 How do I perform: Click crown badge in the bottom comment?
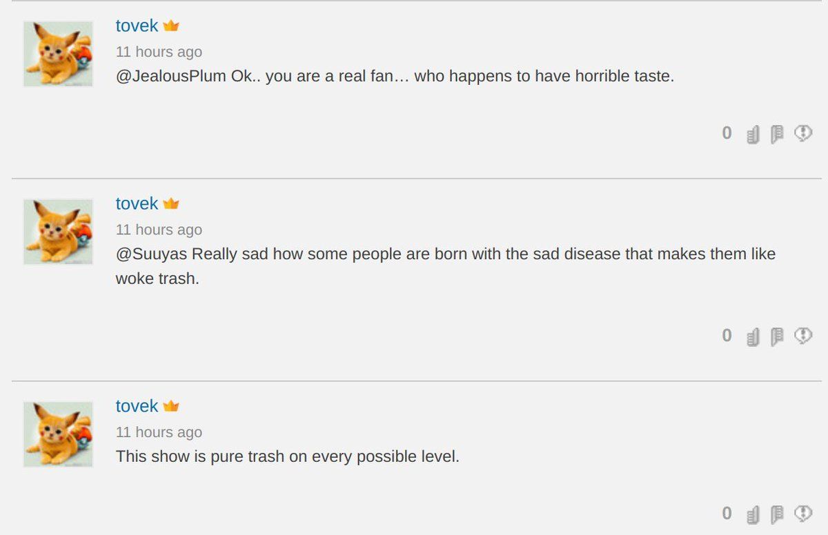171,407
